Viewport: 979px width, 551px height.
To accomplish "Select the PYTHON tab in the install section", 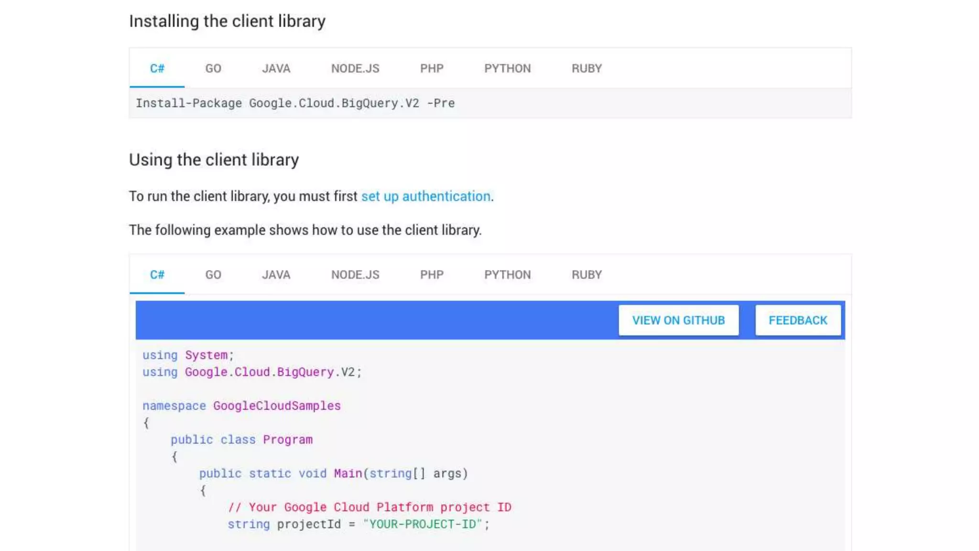I will 507,68.
